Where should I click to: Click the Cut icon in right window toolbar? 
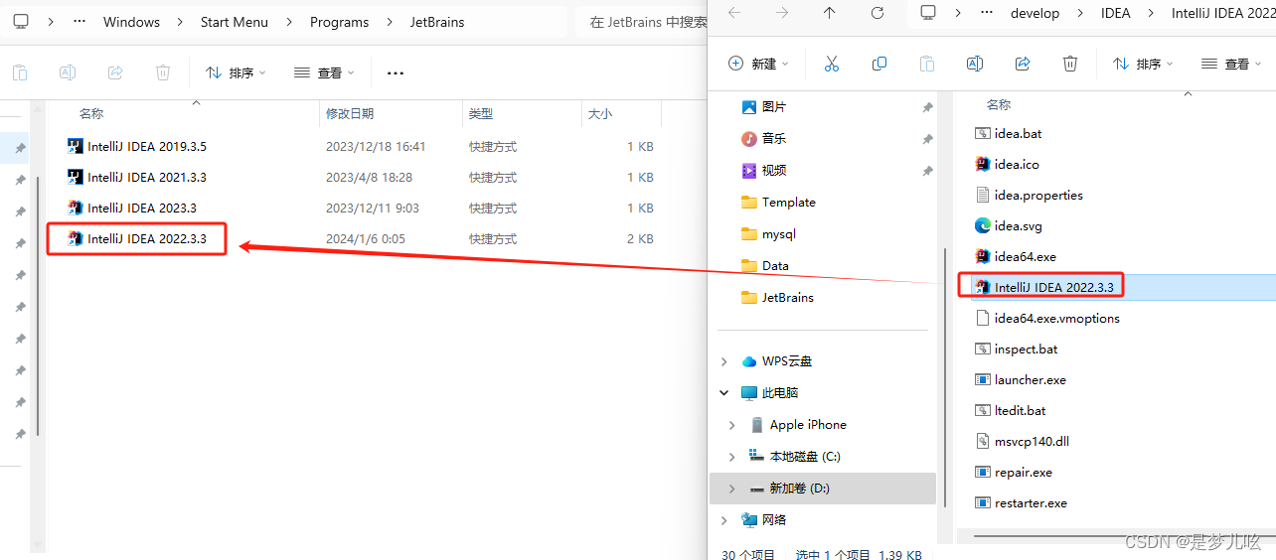(x=832, y=64)
